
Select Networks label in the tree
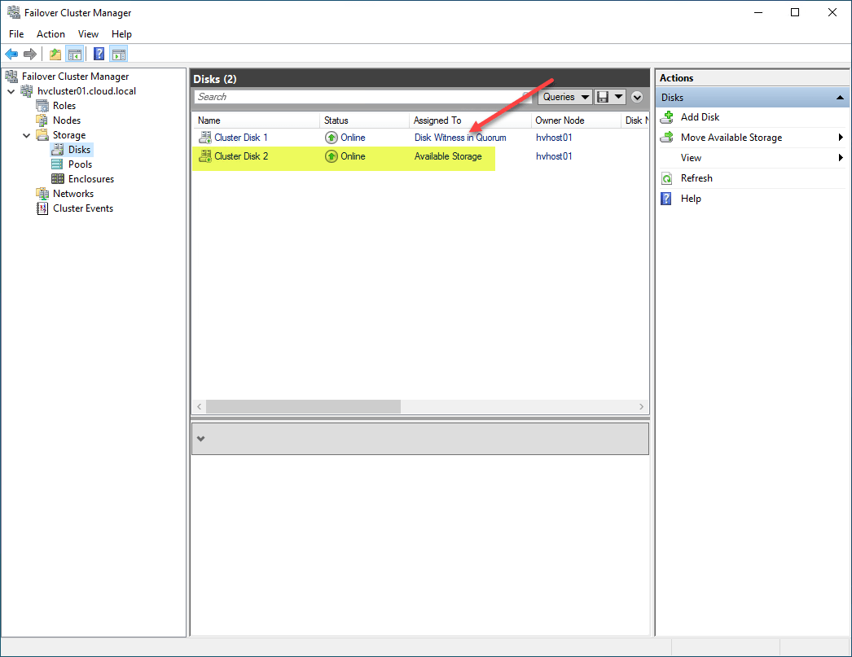point(73,193)
